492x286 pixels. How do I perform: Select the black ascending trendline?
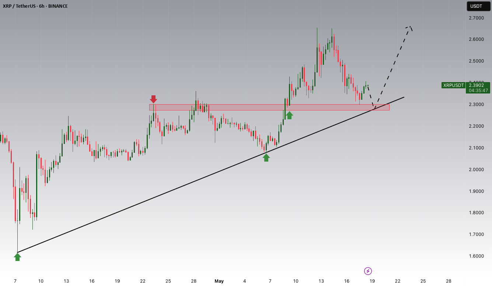coord(211,175)
